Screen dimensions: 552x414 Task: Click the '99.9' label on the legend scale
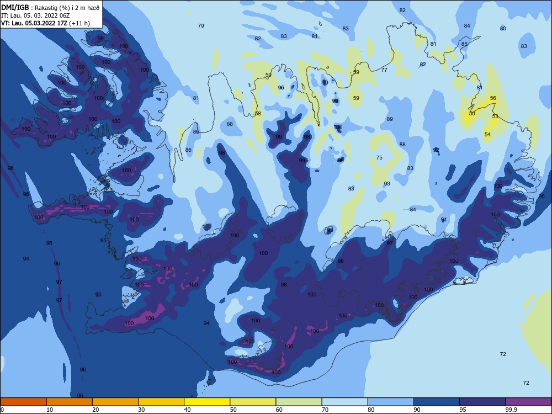tap(511, 410)
